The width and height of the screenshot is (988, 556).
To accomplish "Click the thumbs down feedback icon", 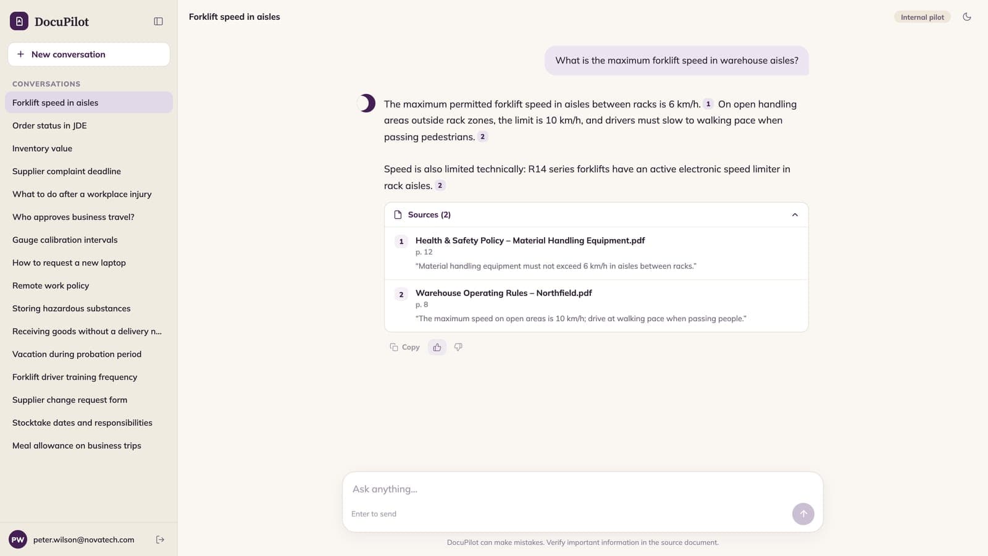I will click(x=458, y=347).
